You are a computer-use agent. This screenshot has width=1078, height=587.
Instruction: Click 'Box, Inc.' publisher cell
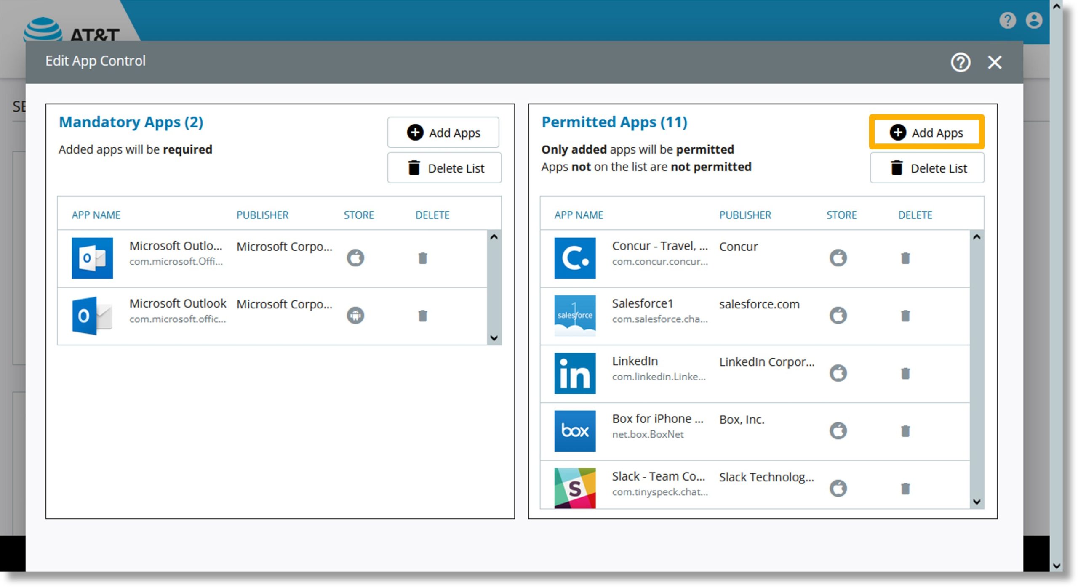click(x=742, y=420)
